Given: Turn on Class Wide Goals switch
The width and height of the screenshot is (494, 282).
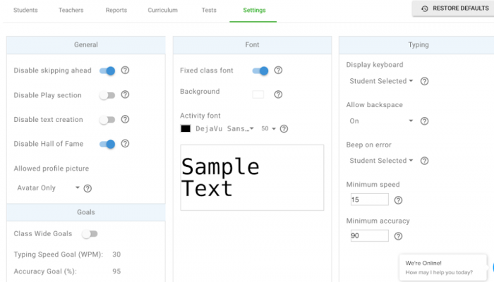Looking at the screenshot, I should click(x=90, y=234).
